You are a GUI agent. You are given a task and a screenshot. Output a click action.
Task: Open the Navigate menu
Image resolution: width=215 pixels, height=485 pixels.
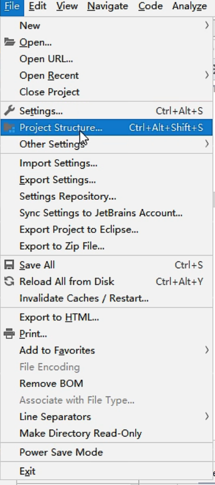(x=108, y=6)
